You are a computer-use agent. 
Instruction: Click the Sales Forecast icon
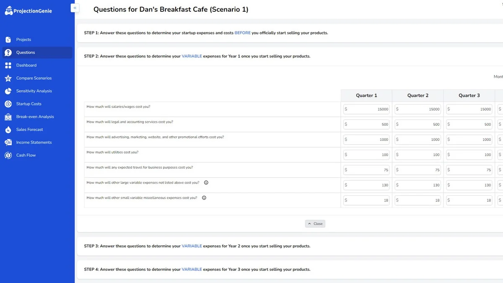(x=8, y=130)
